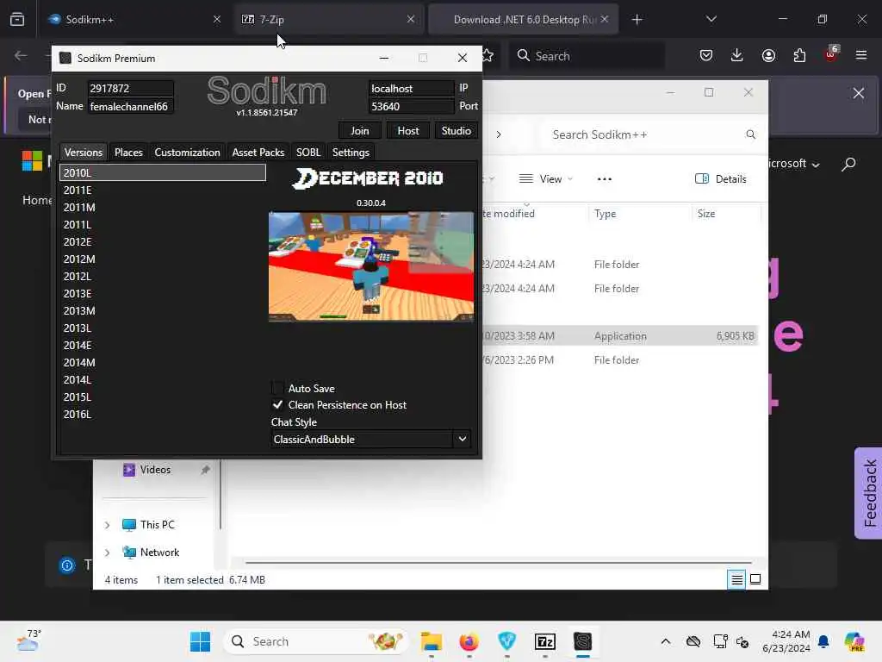Click the IP field showing localhost
Screen dimensions: 882x662
click(411, 89)
